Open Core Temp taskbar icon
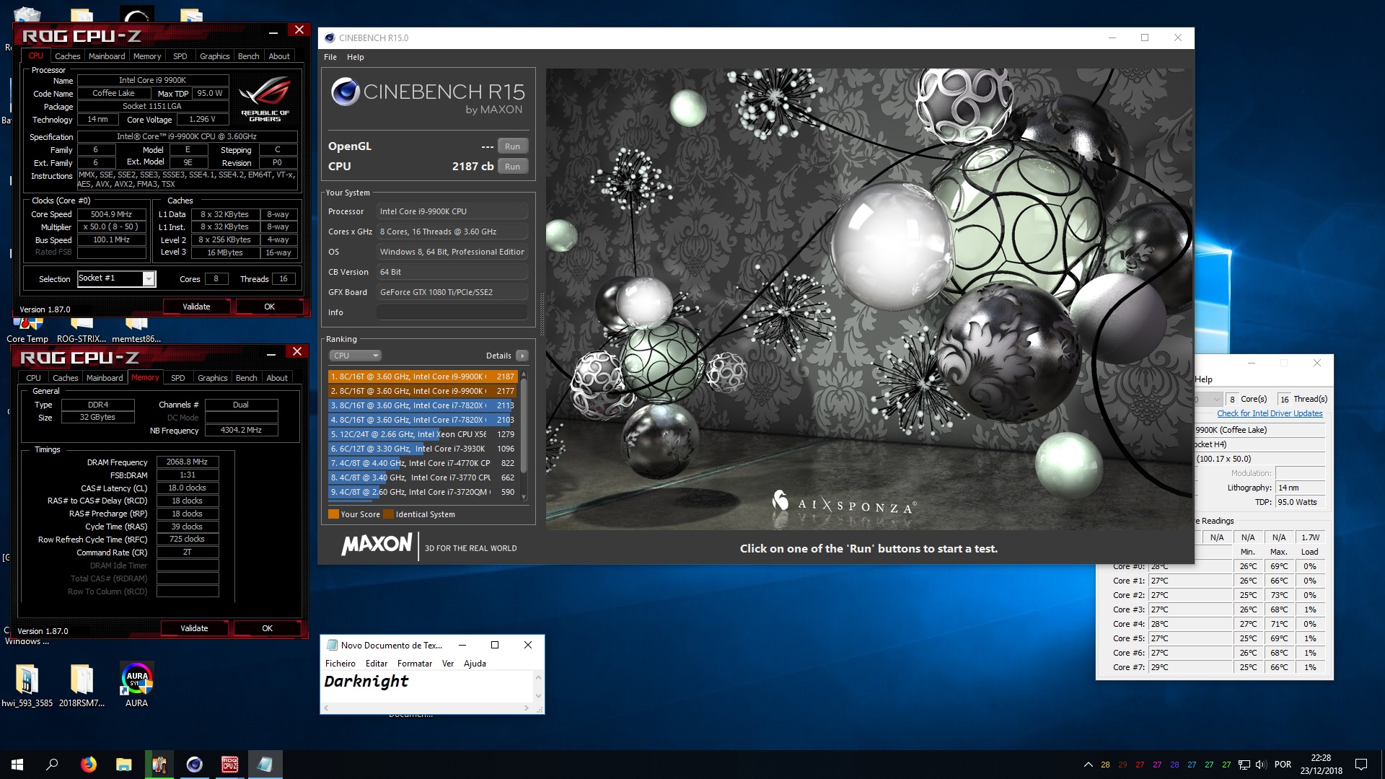The image size is (1385, 779). coord(159,765)
